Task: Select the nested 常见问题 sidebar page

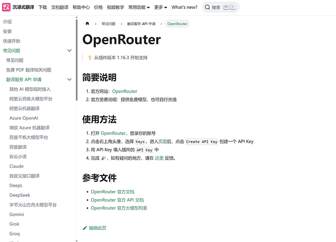Action: 15,60
